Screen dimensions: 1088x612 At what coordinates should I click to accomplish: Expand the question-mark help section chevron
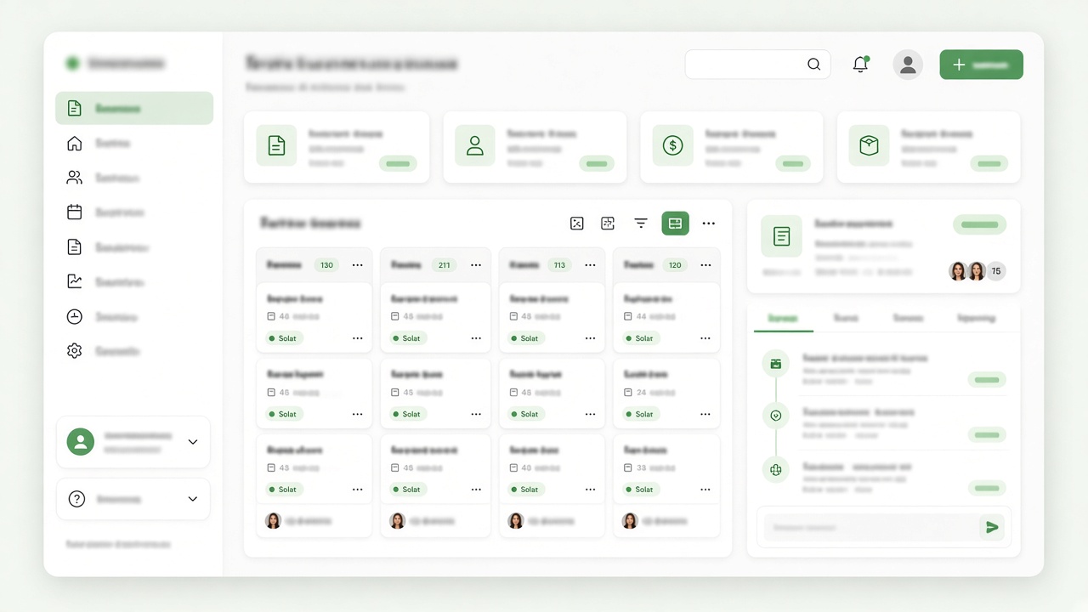pos(193,499)
